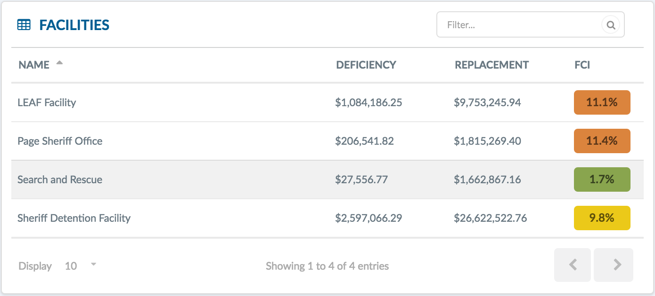Click the orange 11.4% FCI badge
This screenshot has width=655, height=296.
[x=602, y=141]
